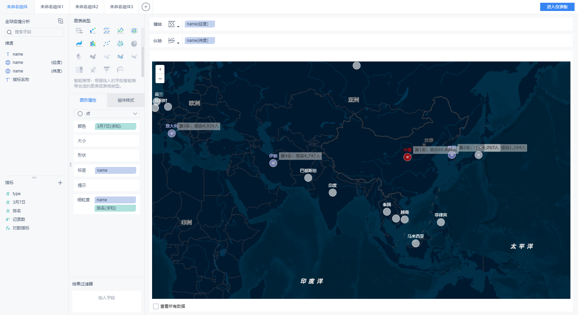Image resolution: width=578 pixels, height=315 pixels.
Task: Click the 排名(求和) granularity pill
Action: [x=115, y=208]
